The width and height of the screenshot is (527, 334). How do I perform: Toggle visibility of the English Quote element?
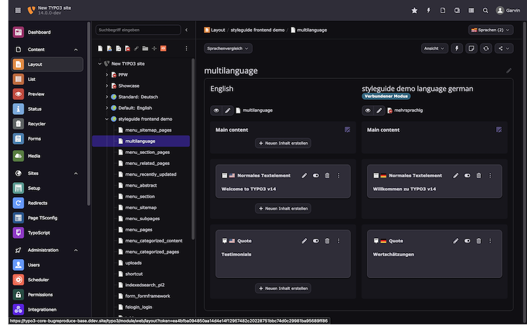pos(316,241)
